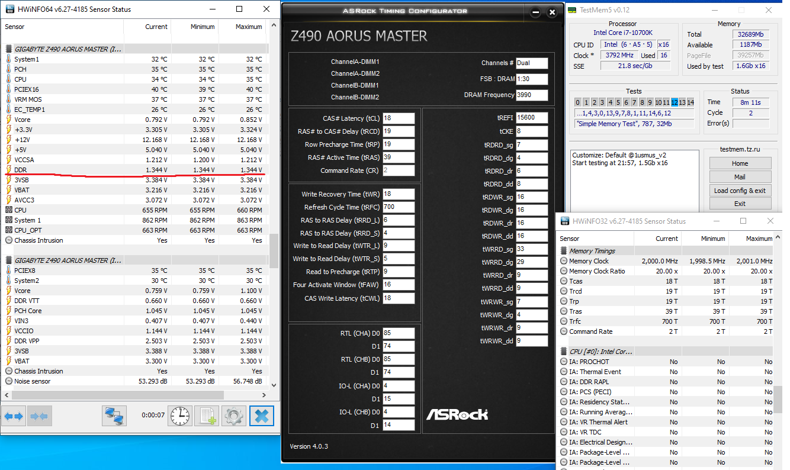Select the CPU [#0] group header in HWiNFO32
This screenshot has width=790, height=470.
tap(601, 352)
